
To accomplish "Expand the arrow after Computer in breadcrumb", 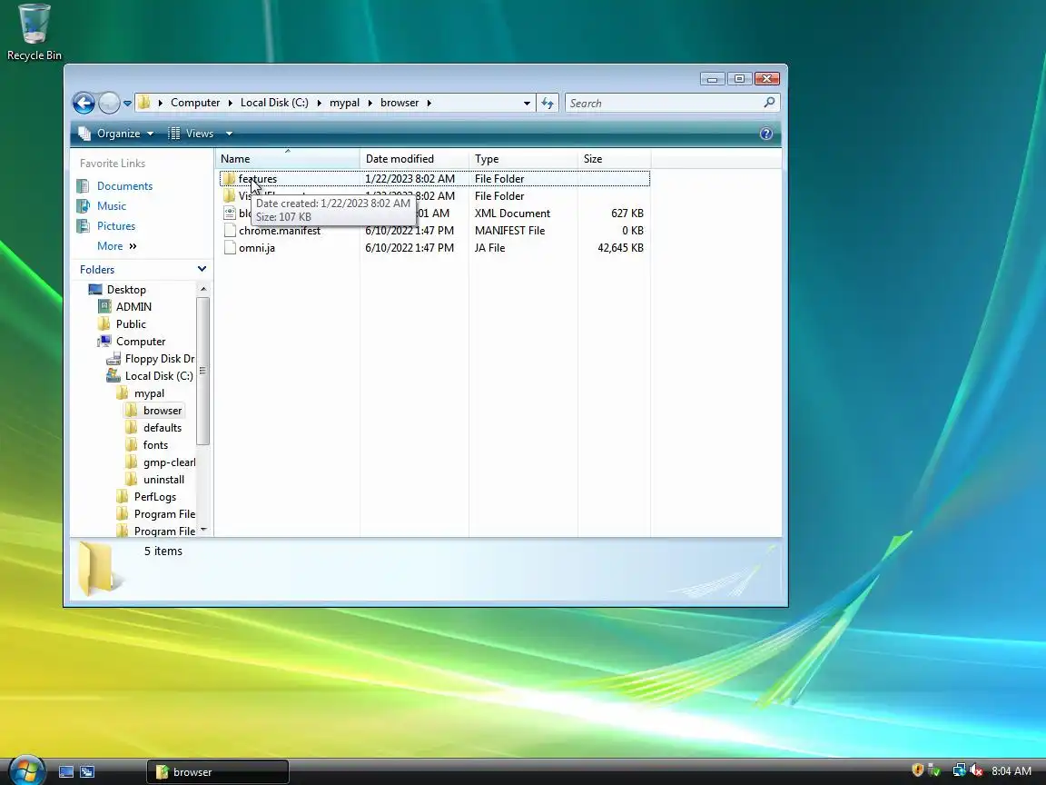I will coord(230,103).
